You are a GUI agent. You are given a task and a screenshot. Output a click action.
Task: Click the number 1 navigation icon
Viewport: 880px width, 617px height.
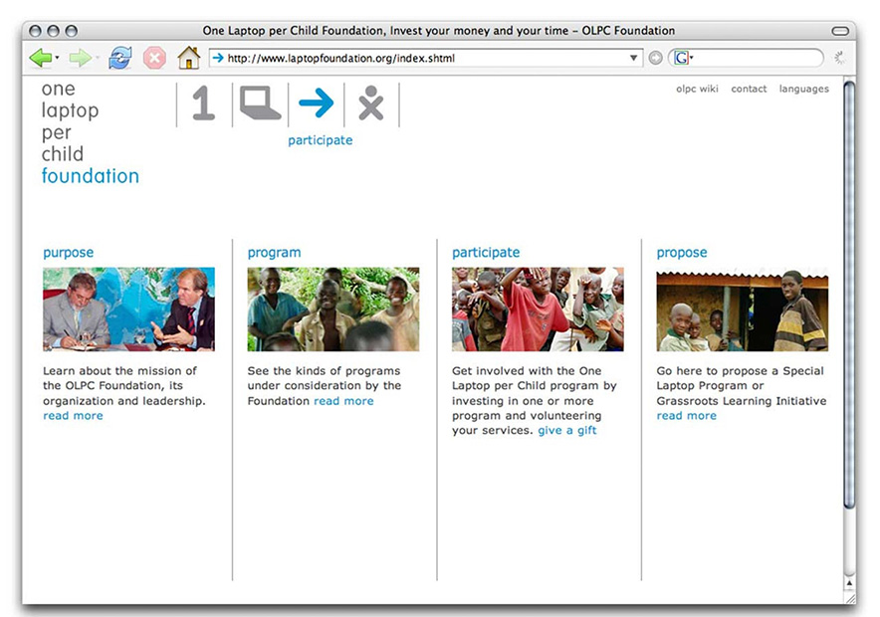point(204,103)
